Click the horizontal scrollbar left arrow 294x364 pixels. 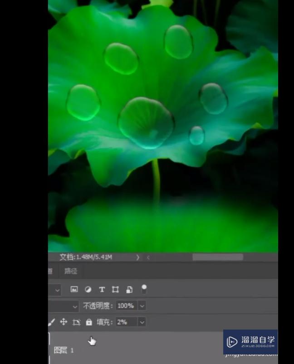(148, 257)
